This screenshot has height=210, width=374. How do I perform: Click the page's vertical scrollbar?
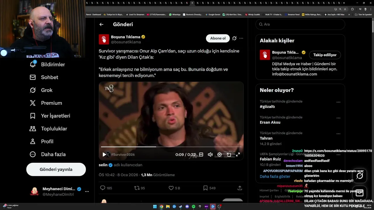[x=373, y=26]
